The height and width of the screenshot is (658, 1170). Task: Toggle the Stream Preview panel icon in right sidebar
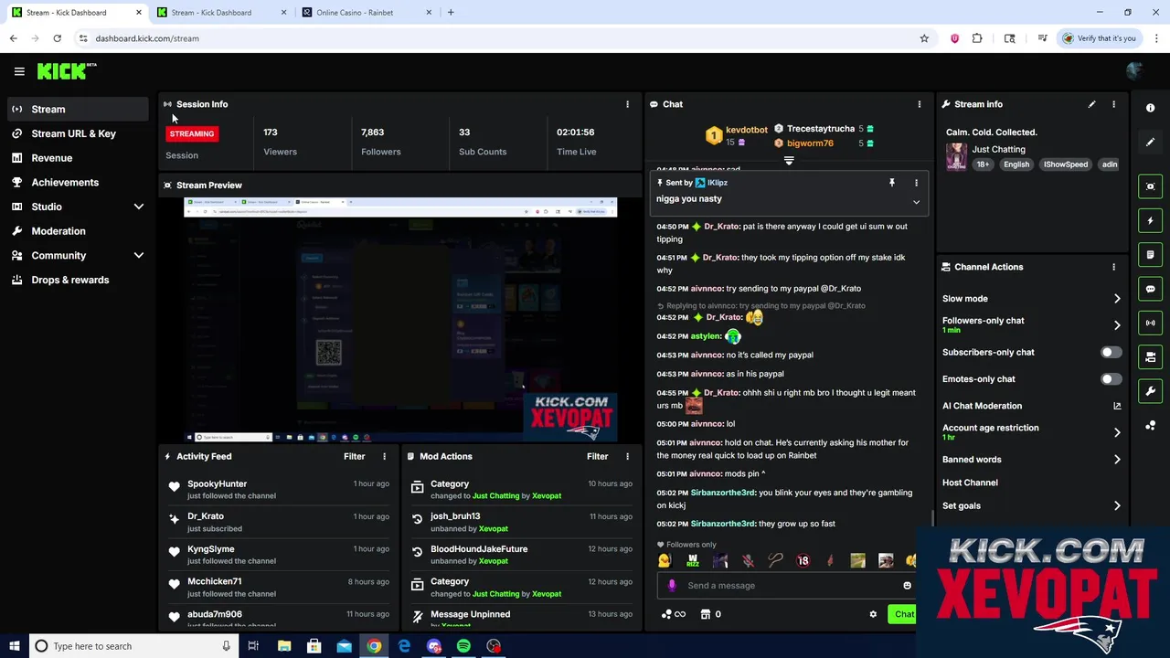(x=1151, y=186)
